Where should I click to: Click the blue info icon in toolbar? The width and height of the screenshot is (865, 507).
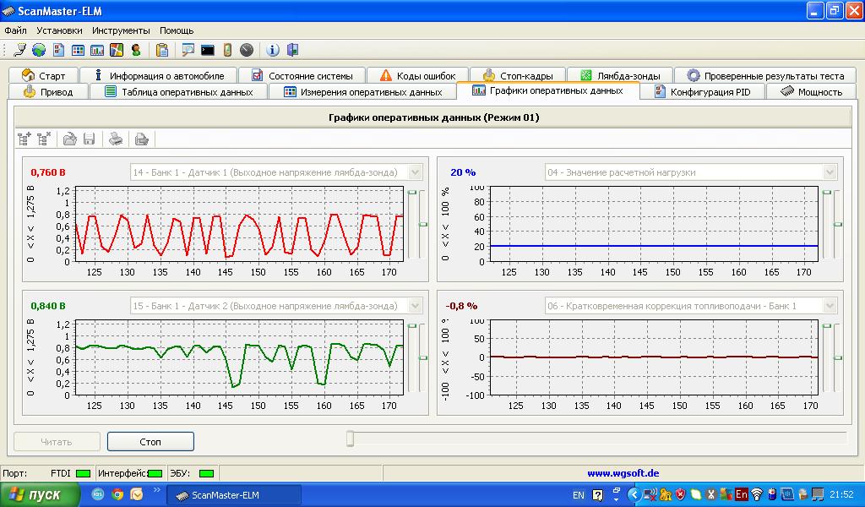coord(273,50)
